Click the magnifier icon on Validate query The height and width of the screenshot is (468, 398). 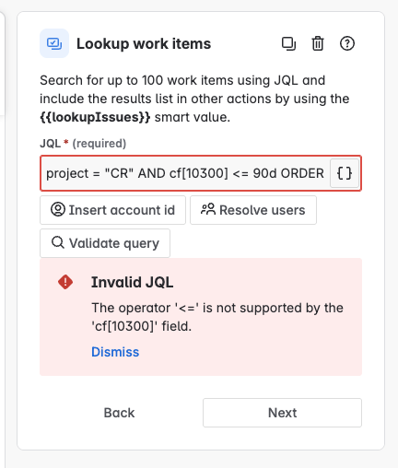coord(58,242)
